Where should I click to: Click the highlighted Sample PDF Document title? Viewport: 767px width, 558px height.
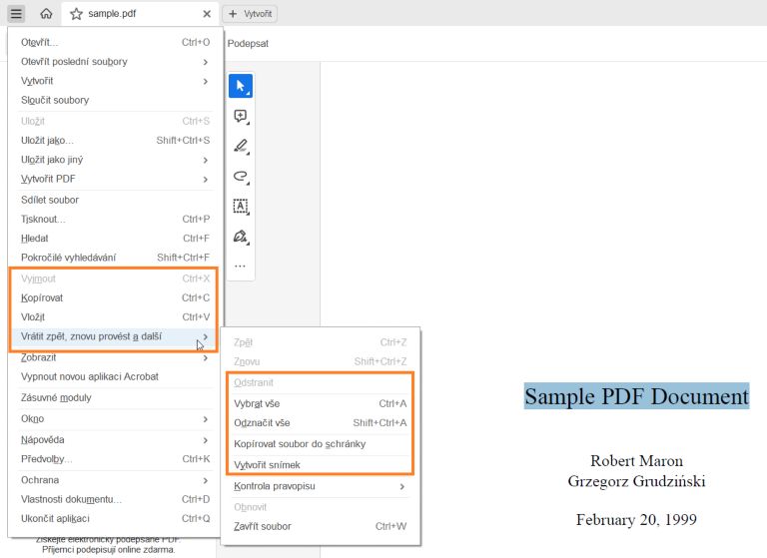[x=636, y=396]
